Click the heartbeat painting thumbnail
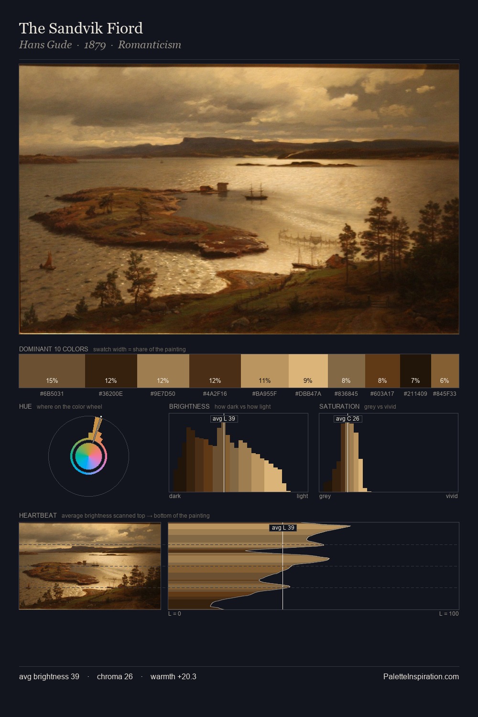The image size is (478, 717). pyautogui.click(x=90, y=566)
